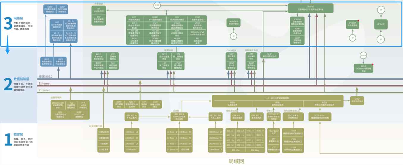This screenshot has width=403, height=165.
Task: Select the IP/IPv6 protocol box
Action: pyautogui.click(x=311, y=8)
